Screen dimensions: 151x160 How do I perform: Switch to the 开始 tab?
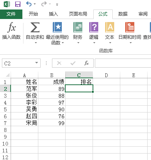click(x=33, y=14)
